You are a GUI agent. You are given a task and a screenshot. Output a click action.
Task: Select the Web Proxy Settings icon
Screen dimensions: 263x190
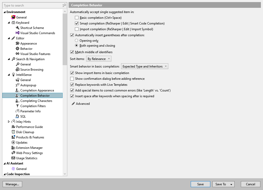click(13, 153)
